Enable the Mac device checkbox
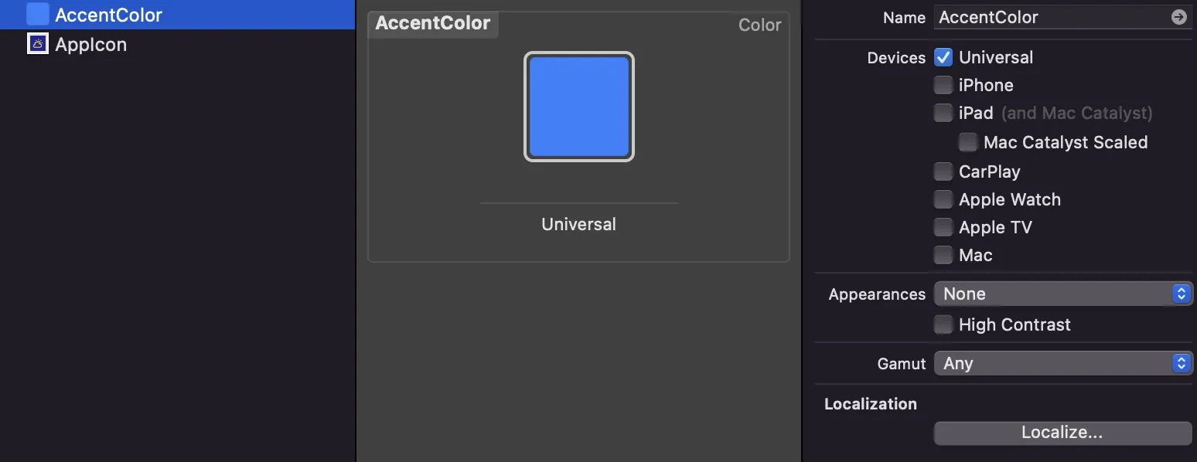Viewport: 1197px width, 462px height. point(943,255)
